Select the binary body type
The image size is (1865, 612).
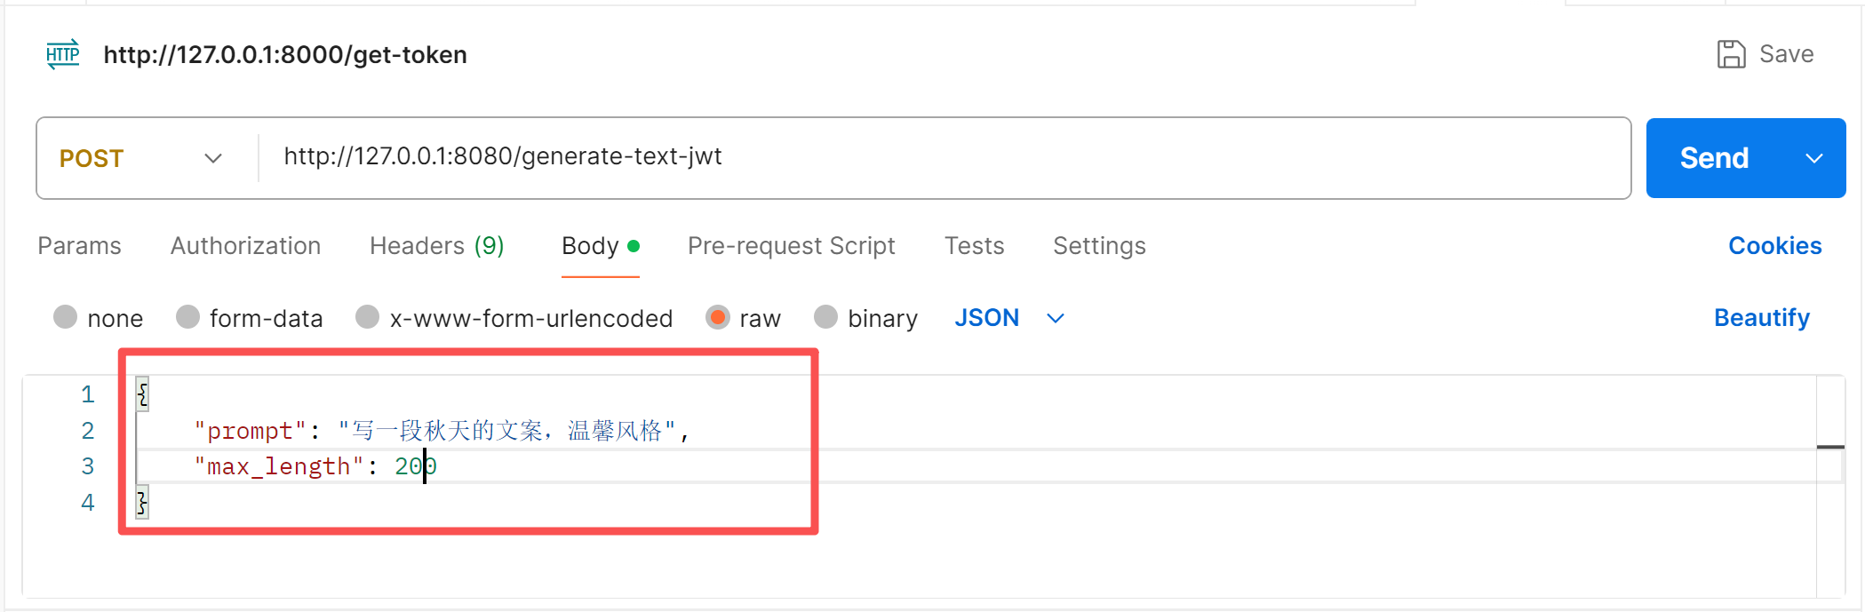point(826,317)
